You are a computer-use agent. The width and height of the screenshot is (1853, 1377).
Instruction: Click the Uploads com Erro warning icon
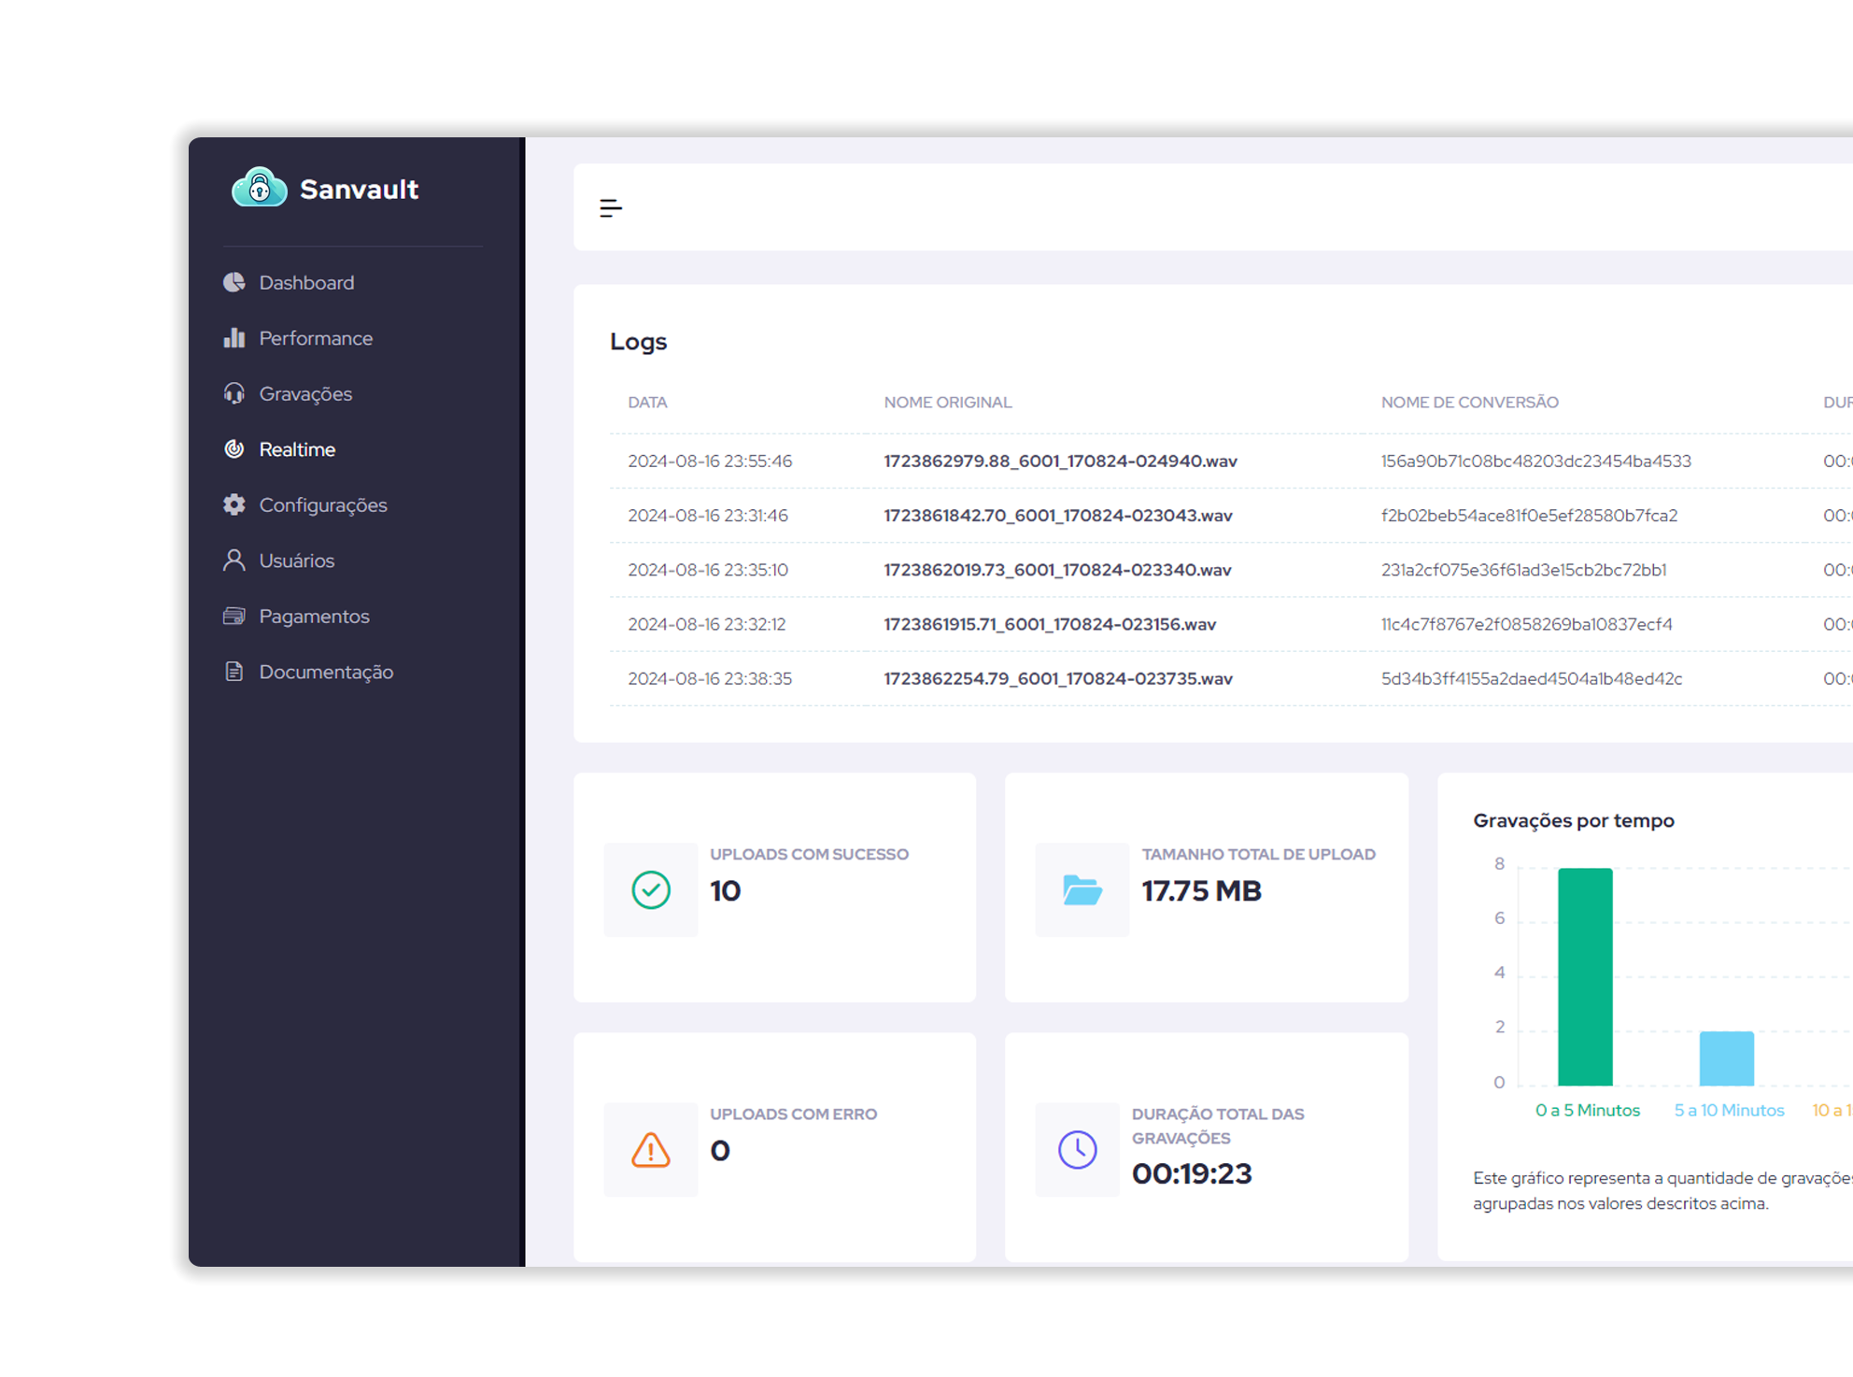click(651, 1150)
